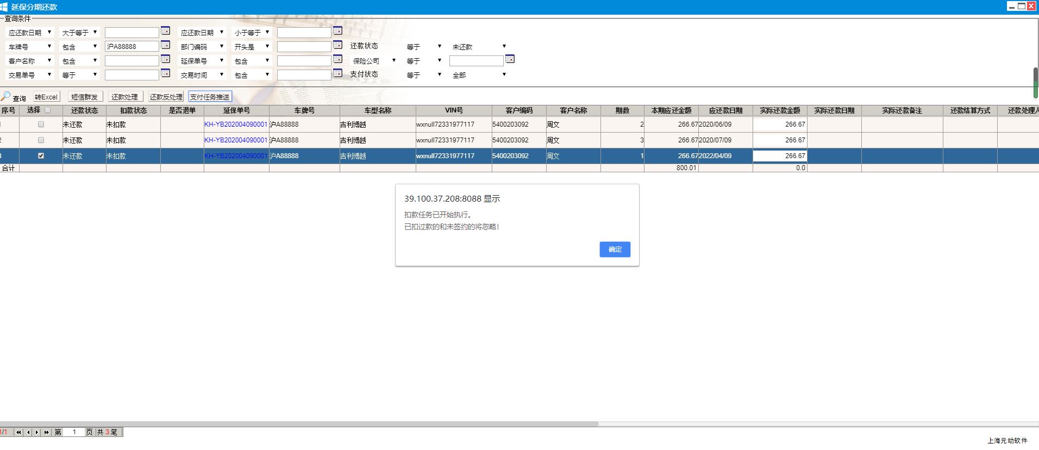Open calendar icon in first 应还款日期 row
The width and height of the screenshot is (1039, 450).
pyautogui.click(x=166, y=31)
